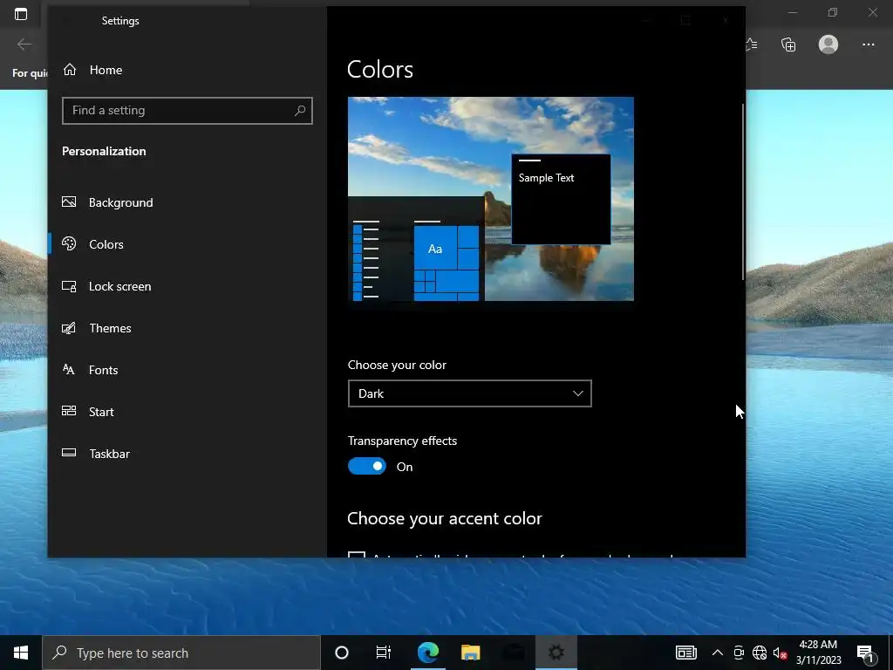Screen dimensions: 893x670
Task: Click Edge back arrow button
Action: point(24,44)
